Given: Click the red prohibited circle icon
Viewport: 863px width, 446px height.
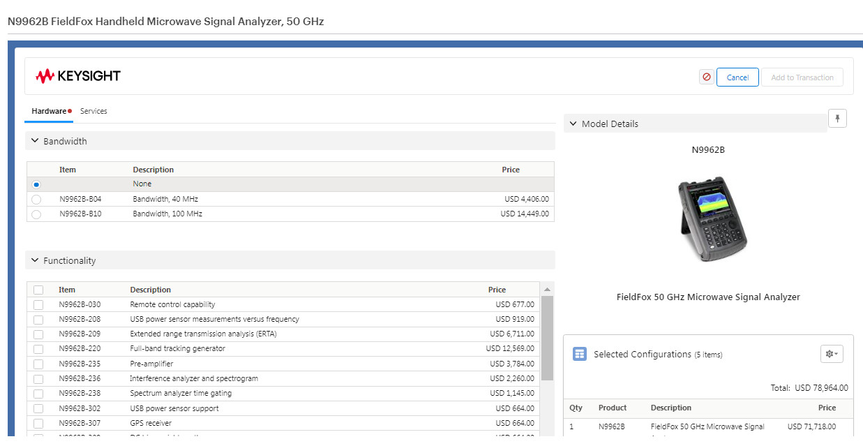Looking at the screenshot, I should (x=706, y=77).
